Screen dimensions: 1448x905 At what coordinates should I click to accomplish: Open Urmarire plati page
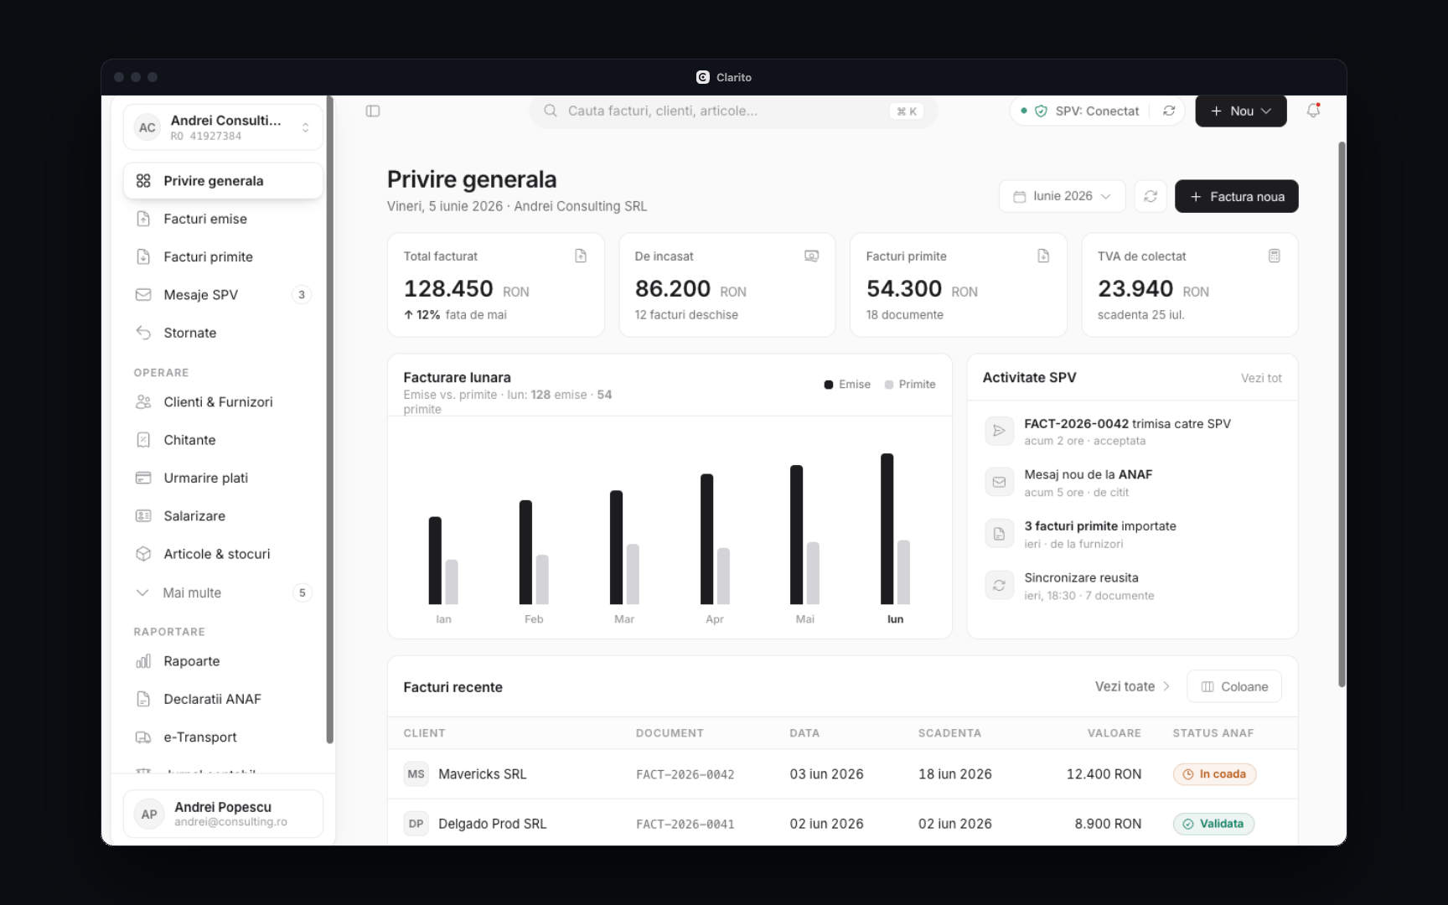pyautogui.click(x=223, y=478)
